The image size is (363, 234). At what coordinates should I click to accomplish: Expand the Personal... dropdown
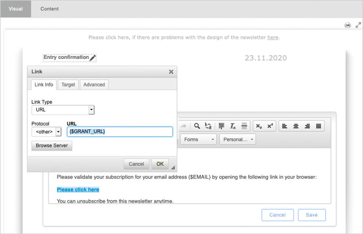pyautogui.click(x=238, y=140)
